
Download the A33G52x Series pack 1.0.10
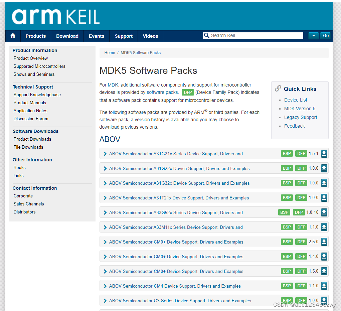click(x=324, y=212)
